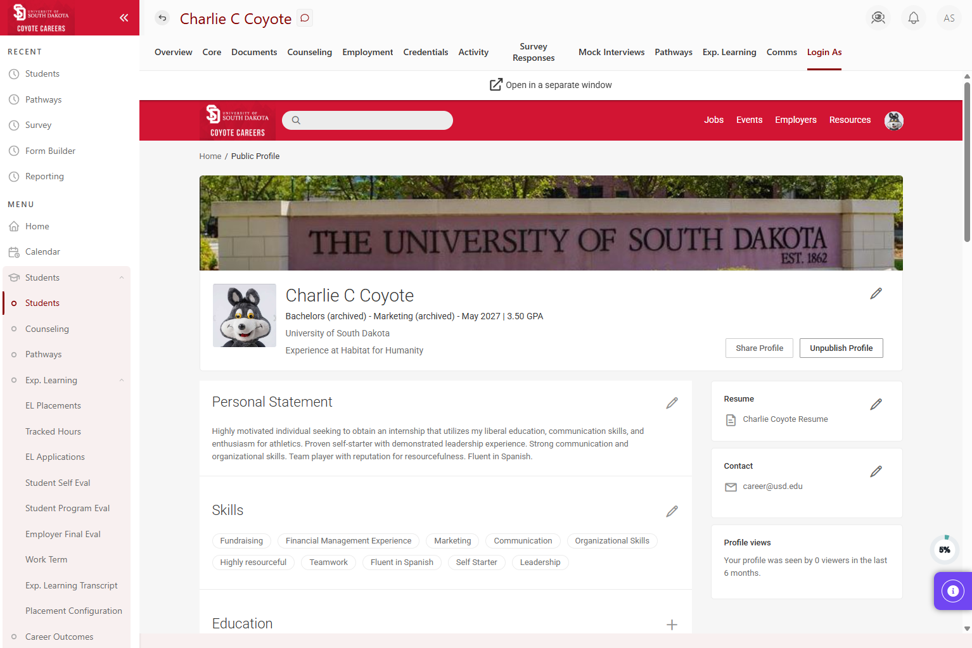Add an Education entry with the plus icon
972x648 pixels.
(x=672, y=625)
